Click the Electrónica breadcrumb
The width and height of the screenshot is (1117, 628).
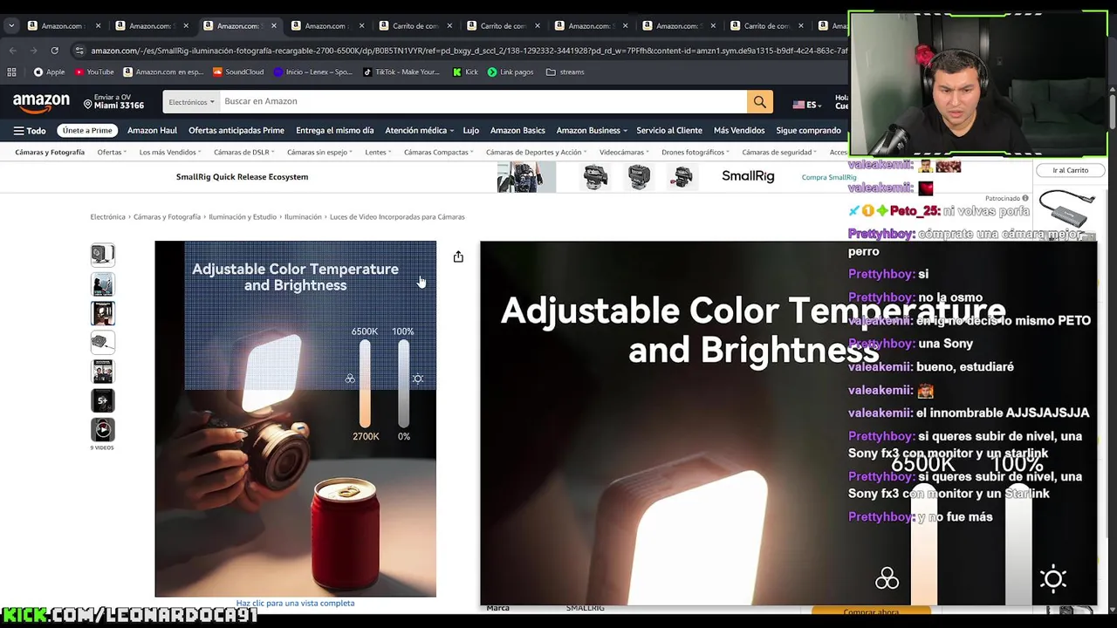pyautogui.click(x=108, y=216)
